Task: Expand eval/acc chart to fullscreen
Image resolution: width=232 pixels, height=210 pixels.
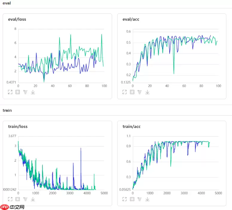Action: pos(125,92)
